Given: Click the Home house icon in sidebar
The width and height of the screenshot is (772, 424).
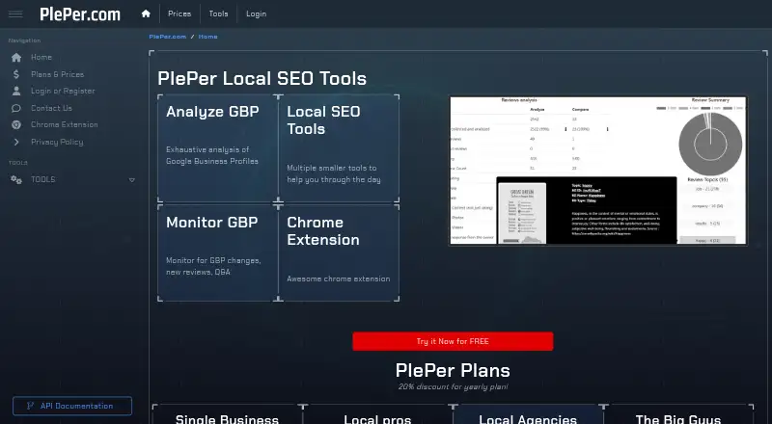Looking at the screenshot, I should (16, 58).
